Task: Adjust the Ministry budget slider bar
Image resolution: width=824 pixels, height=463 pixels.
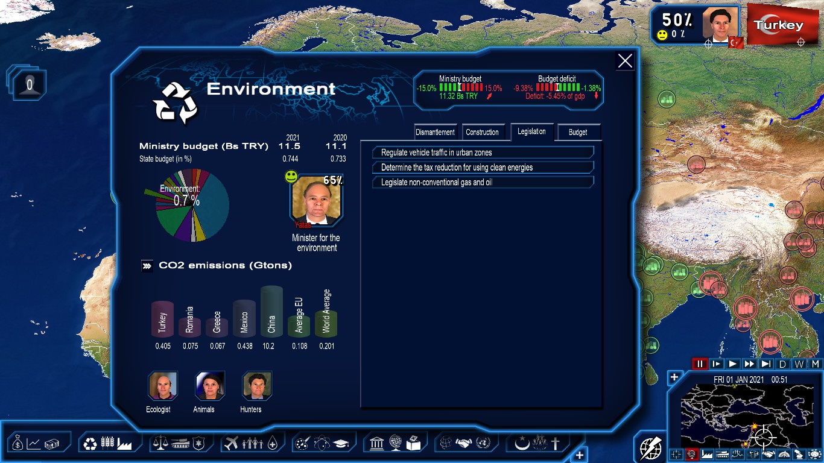Action: coord(461,87)
